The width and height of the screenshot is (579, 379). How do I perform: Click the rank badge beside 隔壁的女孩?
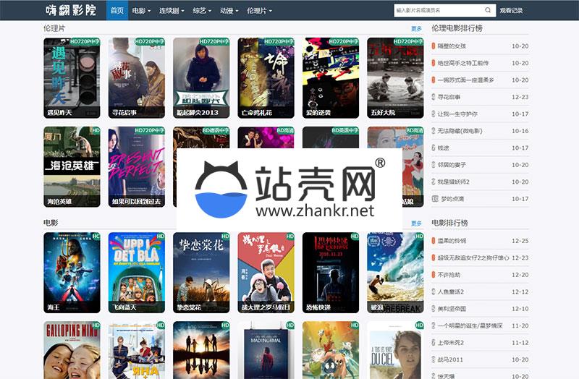point(434,46)
